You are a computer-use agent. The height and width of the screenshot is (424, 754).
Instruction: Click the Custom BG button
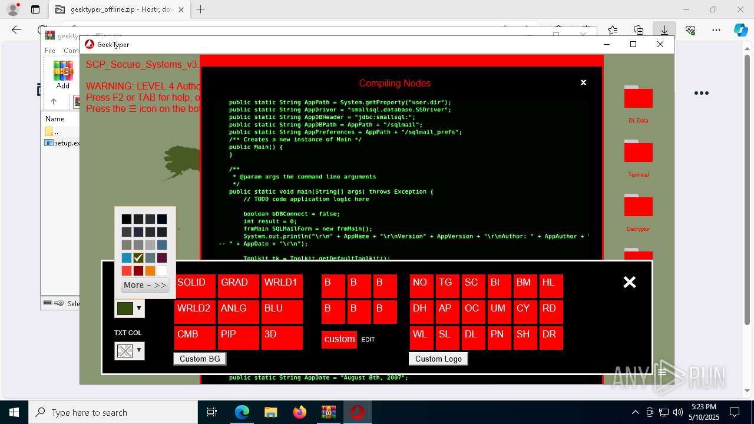(x=200, y=359)
